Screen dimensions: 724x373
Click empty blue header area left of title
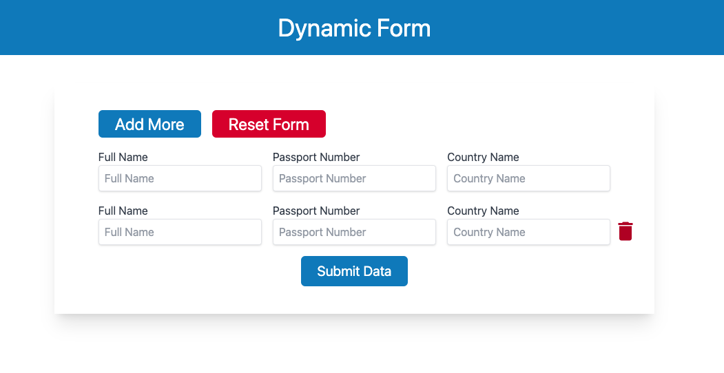tap(138, 28)
